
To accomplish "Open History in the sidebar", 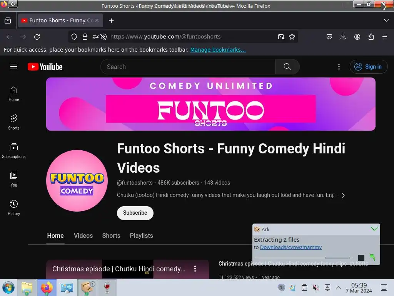I will pos(14,208).
